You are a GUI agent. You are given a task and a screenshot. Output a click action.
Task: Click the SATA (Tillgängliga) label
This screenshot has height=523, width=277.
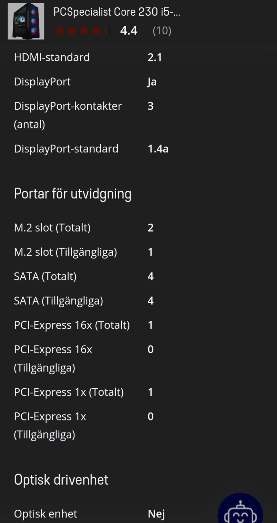59,301
